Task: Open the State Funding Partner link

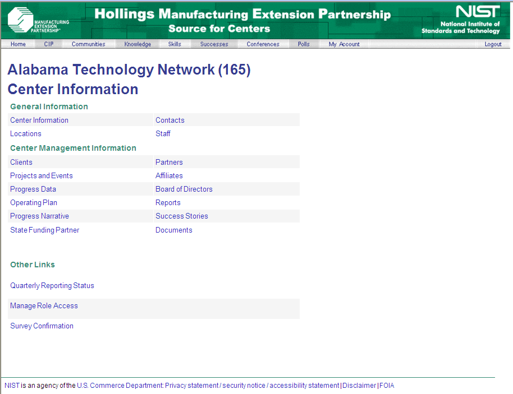Action: click(44, 230)
